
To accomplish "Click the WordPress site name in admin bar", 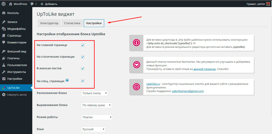I will [x=20, y=4].
